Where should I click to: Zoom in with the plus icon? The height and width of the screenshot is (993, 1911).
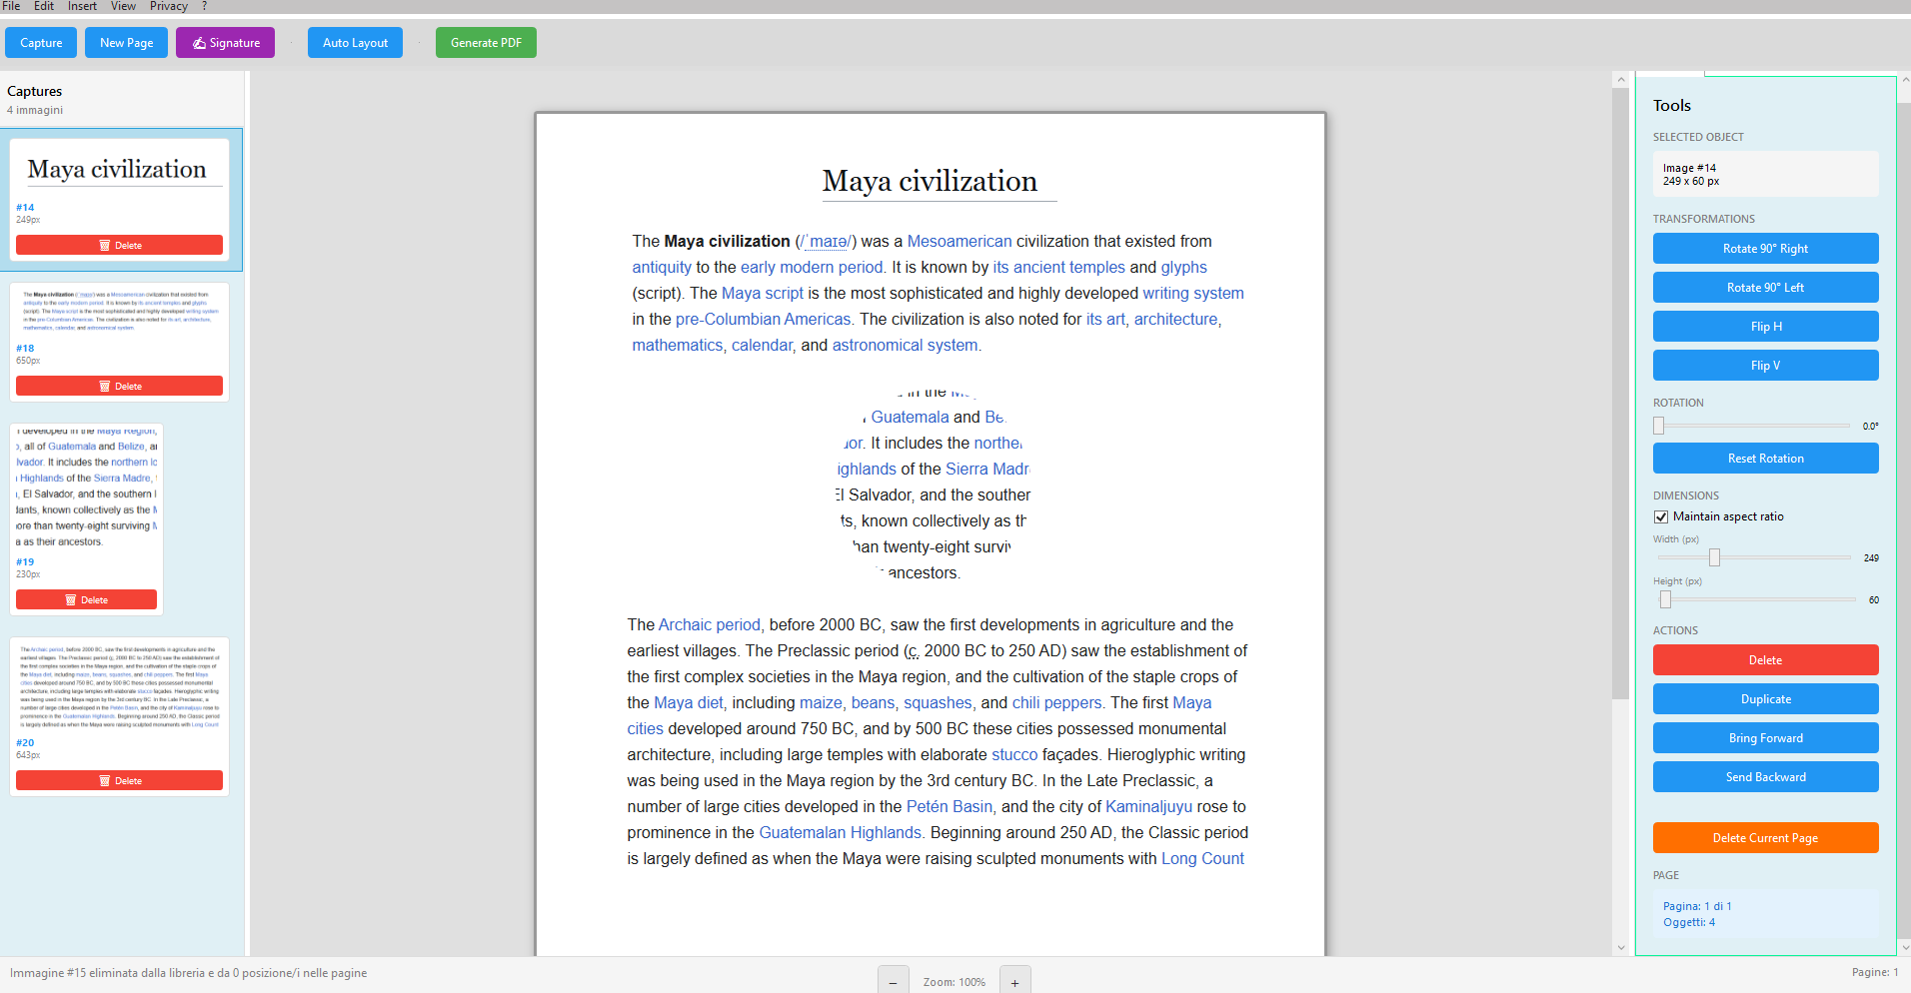pyautogui.click(x=1014, y=980)
